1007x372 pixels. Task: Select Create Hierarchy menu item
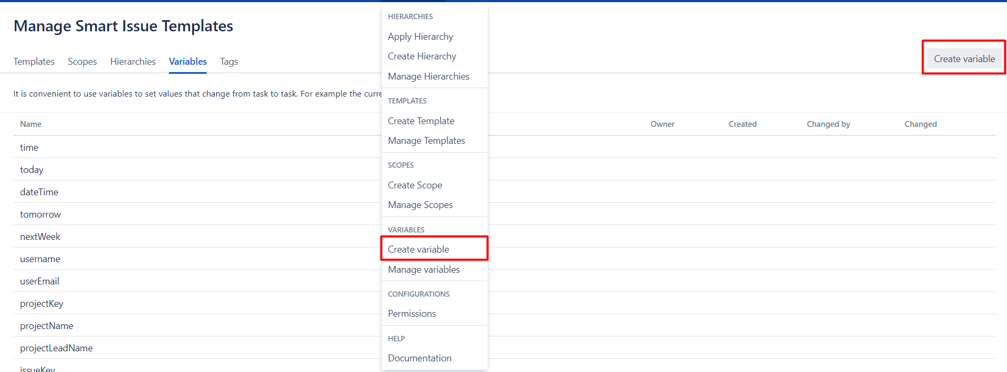422,56
